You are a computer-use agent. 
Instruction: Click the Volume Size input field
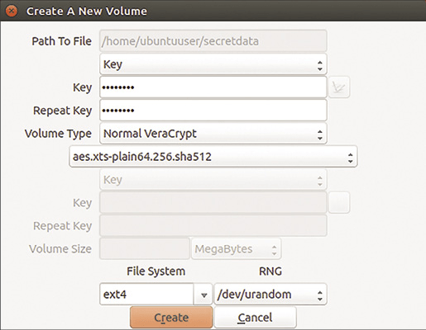145,249
